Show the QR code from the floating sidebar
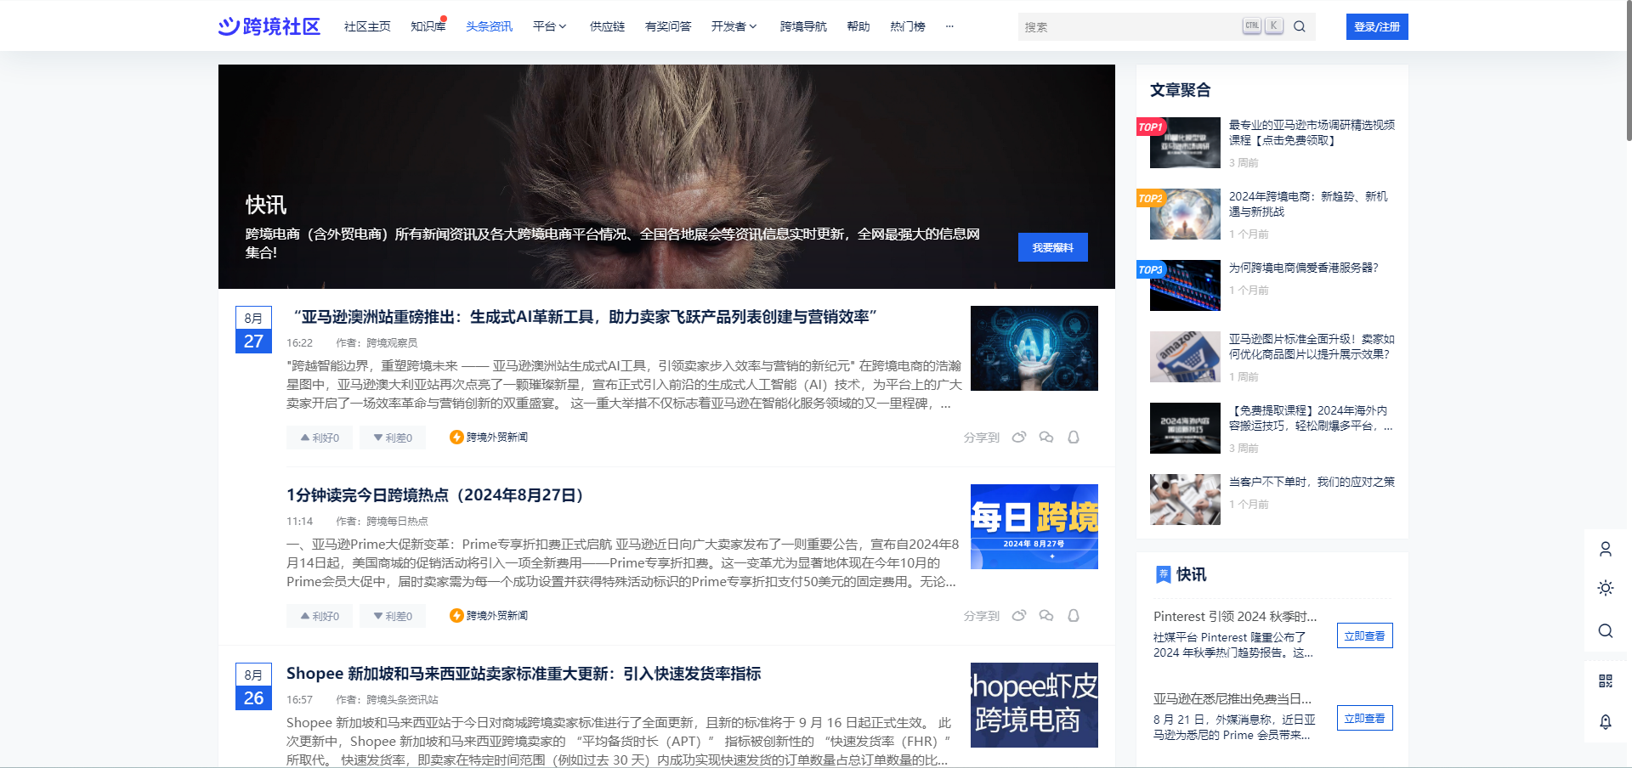The width and height of the screenshot is (1632, 768). (x=1606, y=680)
